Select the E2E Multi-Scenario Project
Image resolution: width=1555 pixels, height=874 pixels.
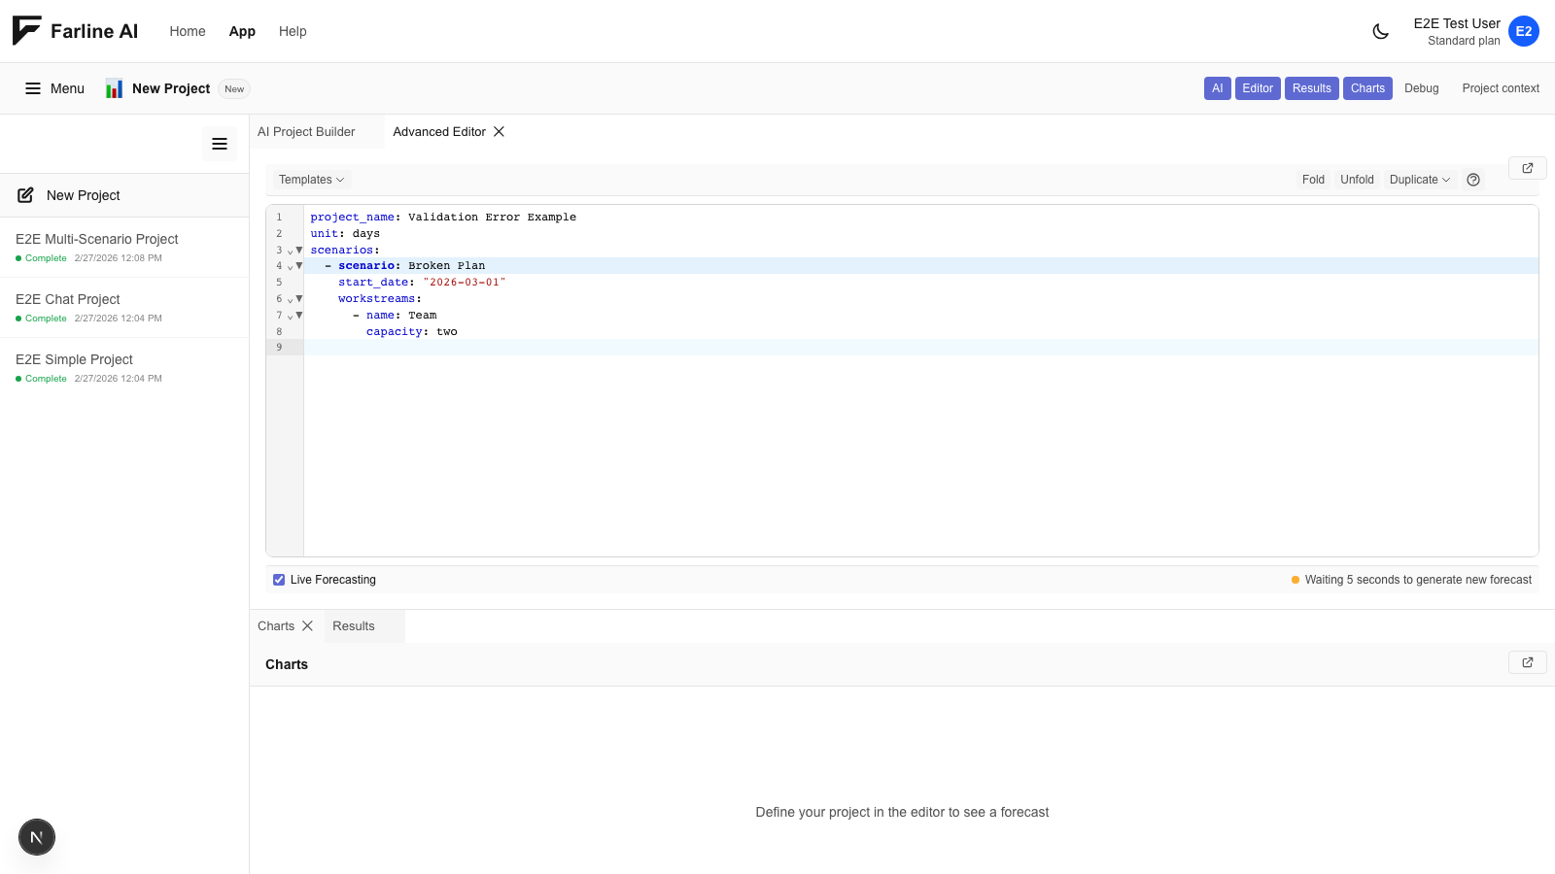tap(96, 239)
